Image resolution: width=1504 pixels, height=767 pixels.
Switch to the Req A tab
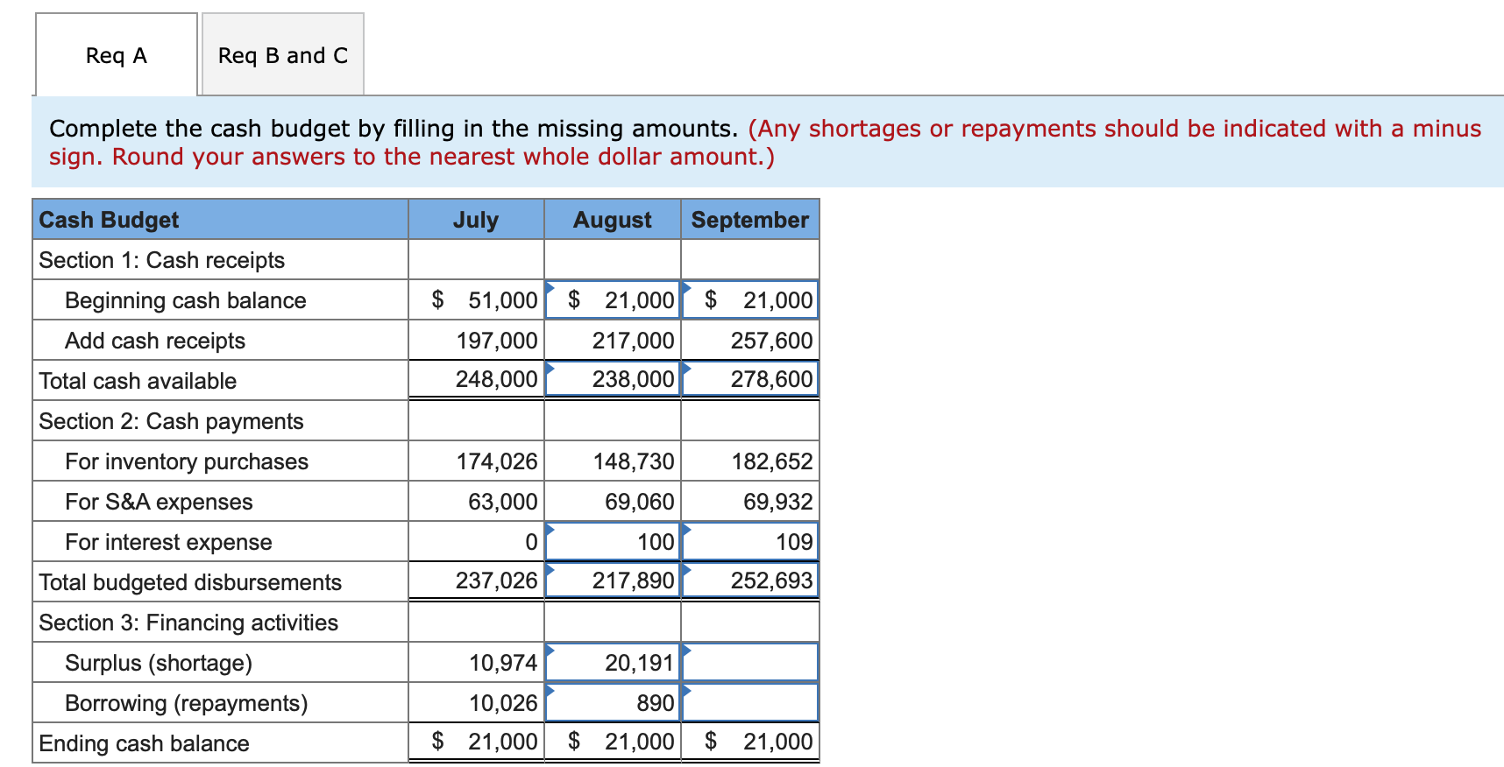117,54
